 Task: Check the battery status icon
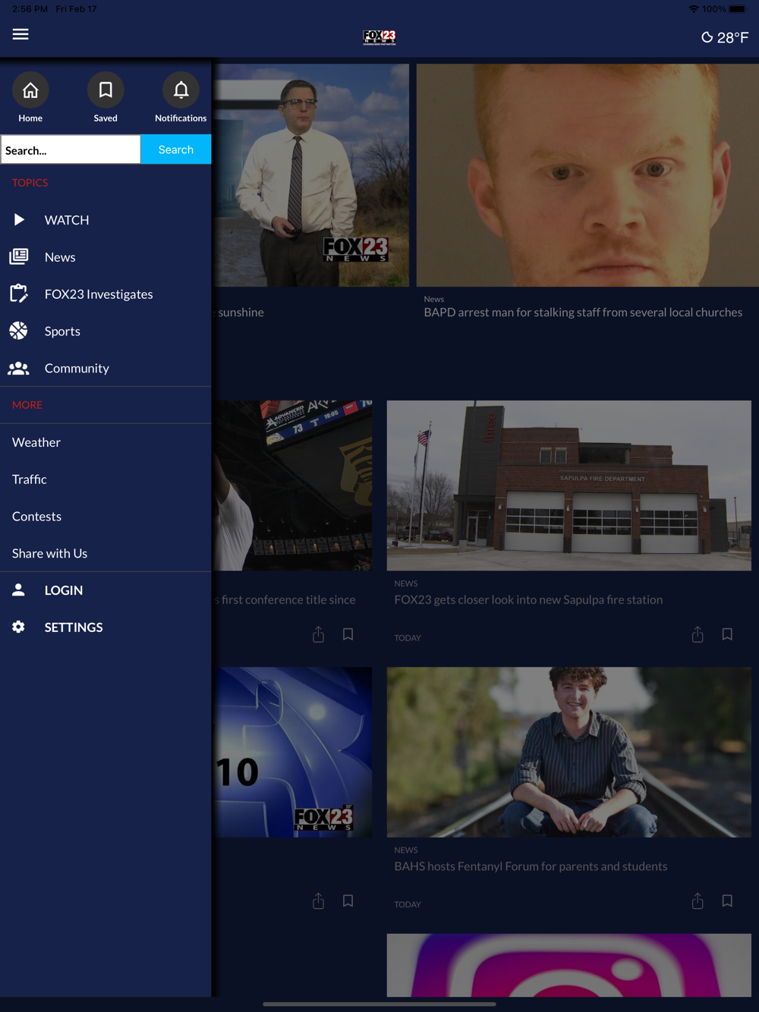[738, 9]
